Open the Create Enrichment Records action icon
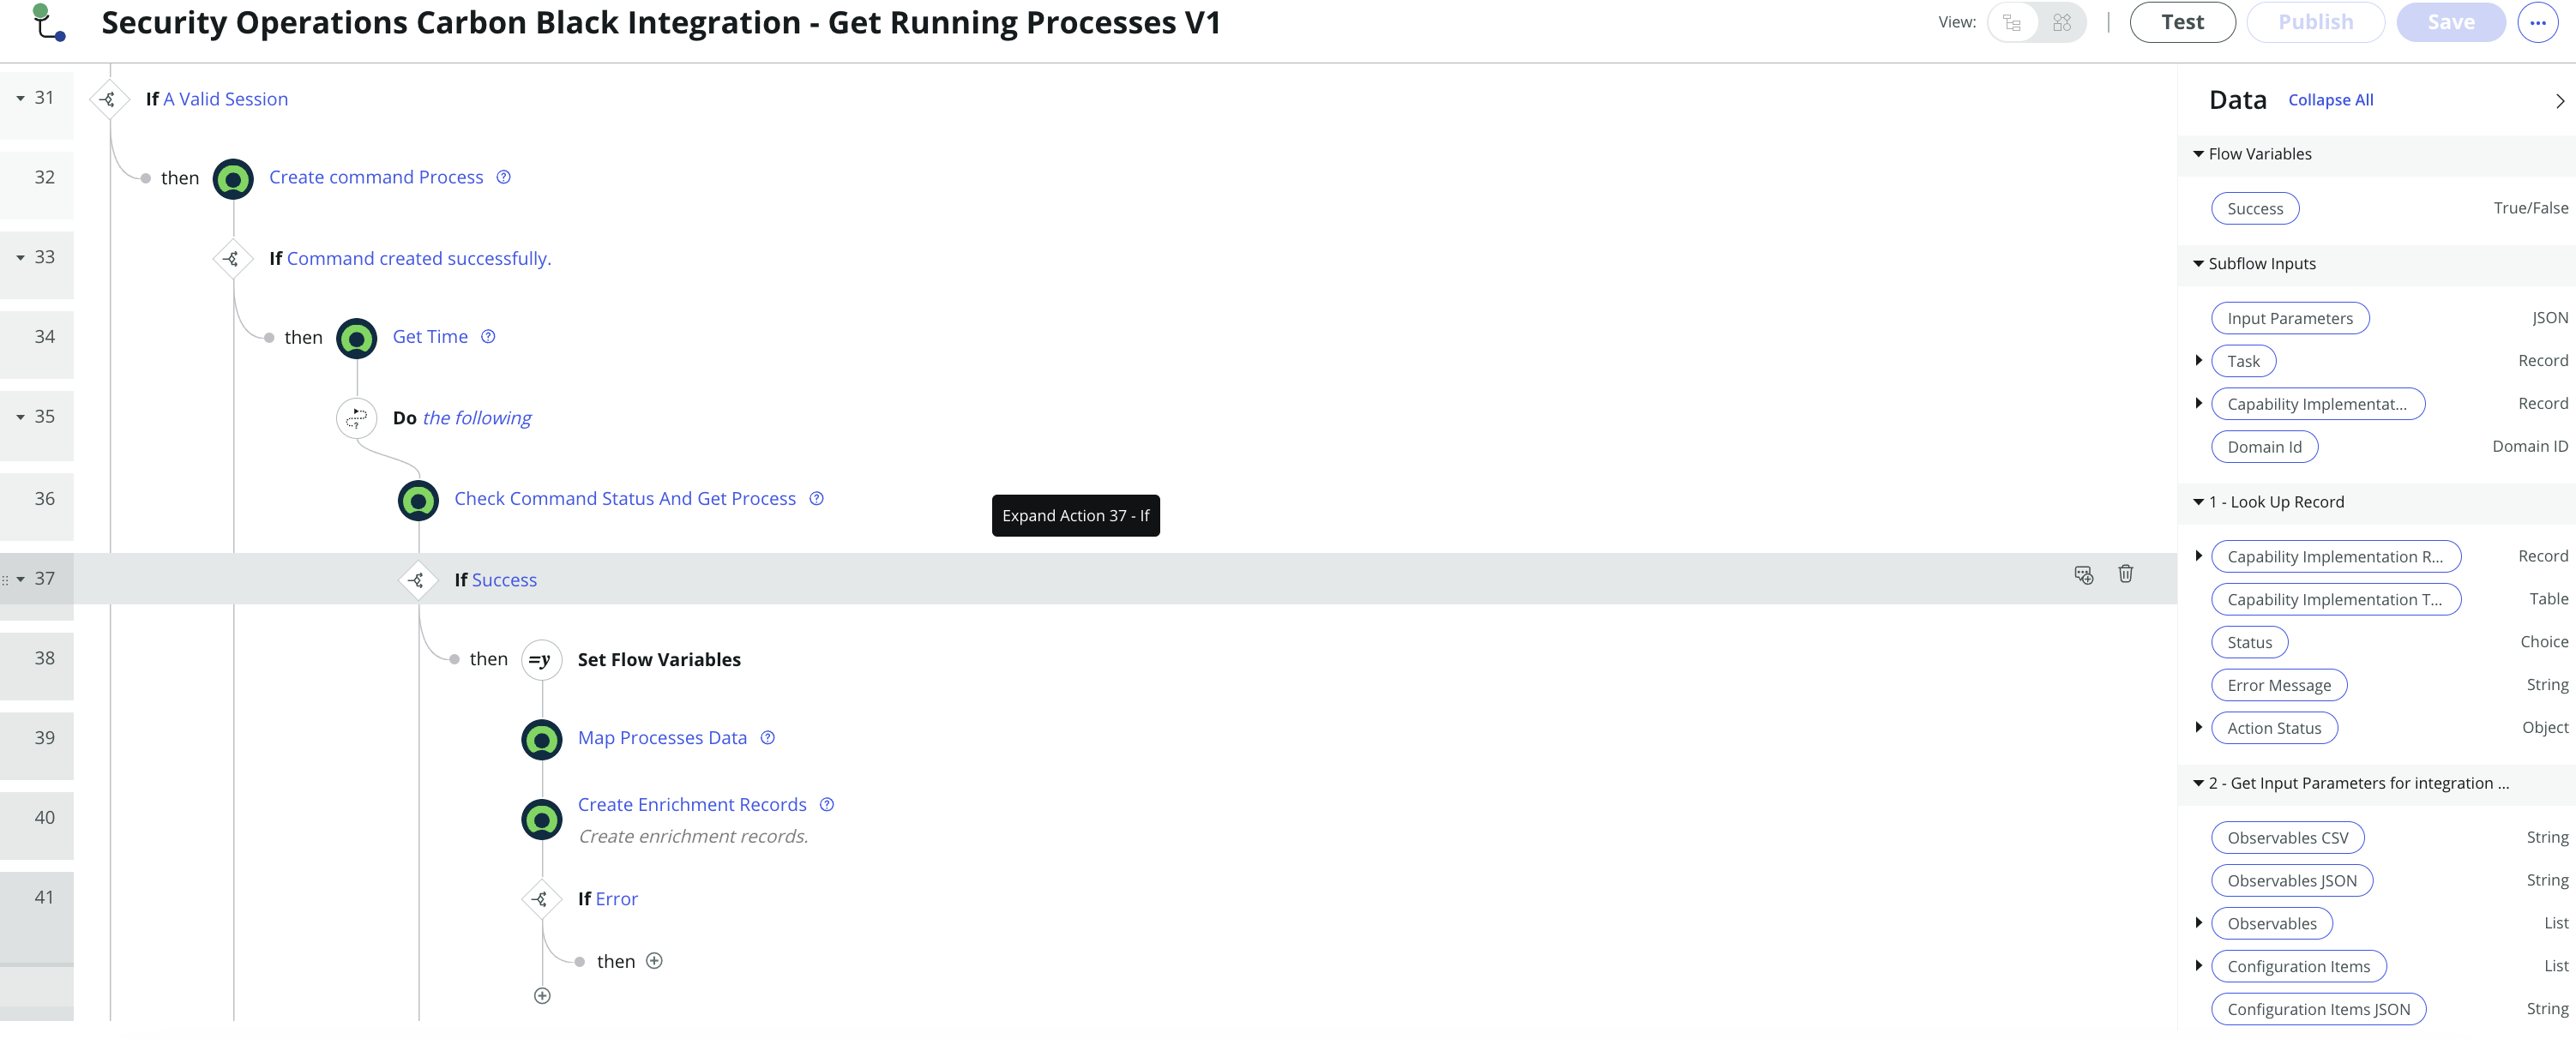Image resolution: width=2576 pixels, height=1039 pixels. tap(541, 819)
